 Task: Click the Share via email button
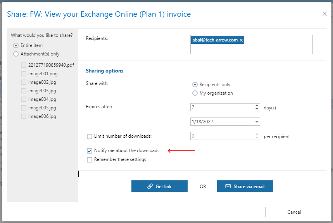click(245, 186)
